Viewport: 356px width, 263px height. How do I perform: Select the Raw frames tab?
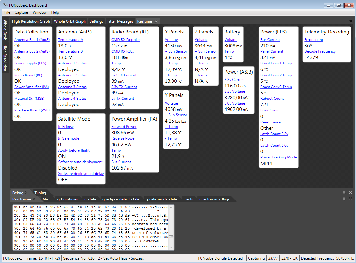coord(22,199)
